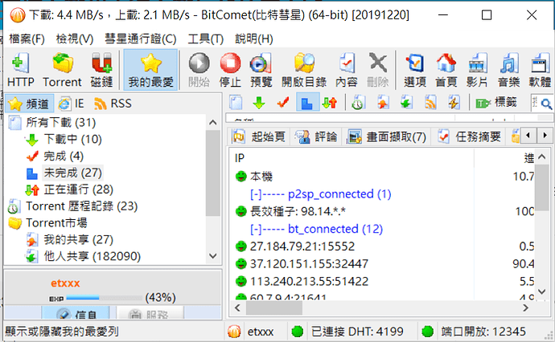Switch to the IE tab

tap(71, 104)
